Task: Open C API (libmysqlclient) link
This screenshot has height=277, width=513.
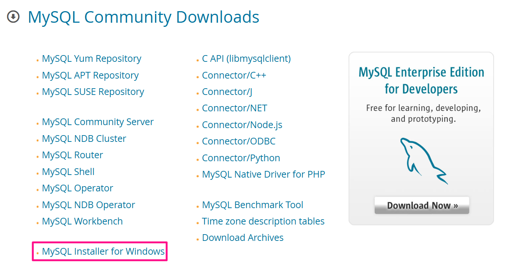Action: tap(246, 59)
